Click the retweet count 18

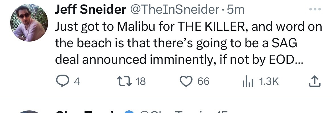pos(141,82)
